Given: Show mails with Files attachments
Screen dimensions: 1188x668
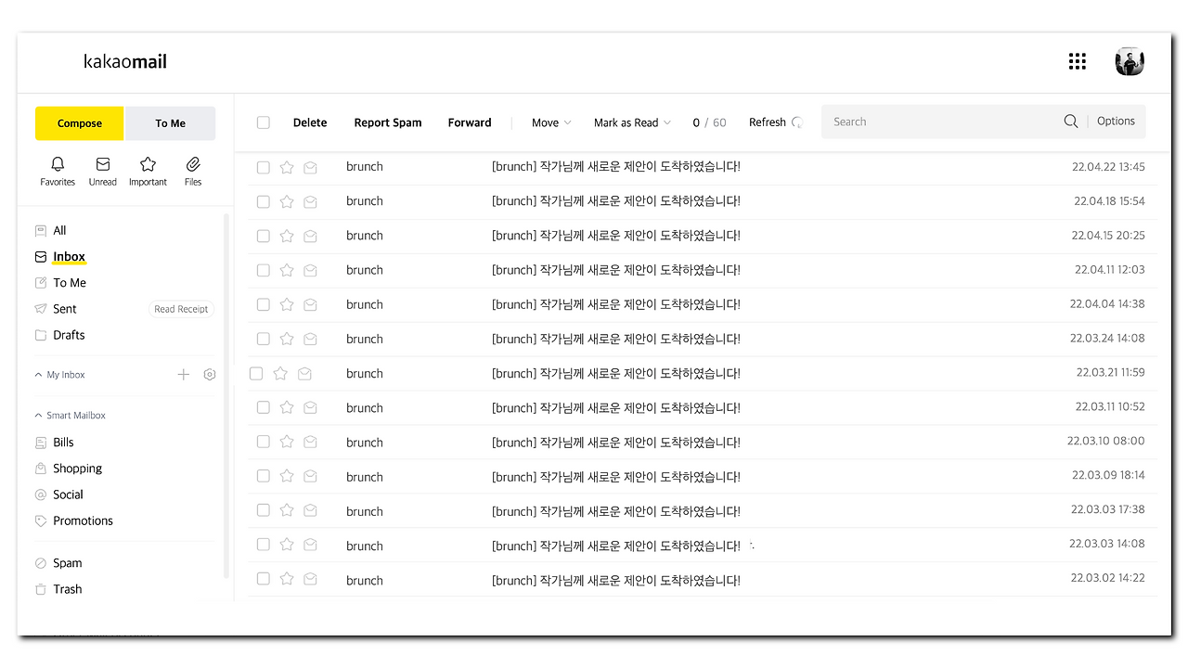Looking at the screenshot, I should [193, 164].
